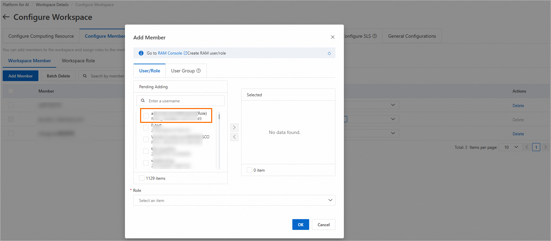551x241 pixels.
Task: Click the info icon in the RAM Console banner
Action: [141, 53]
